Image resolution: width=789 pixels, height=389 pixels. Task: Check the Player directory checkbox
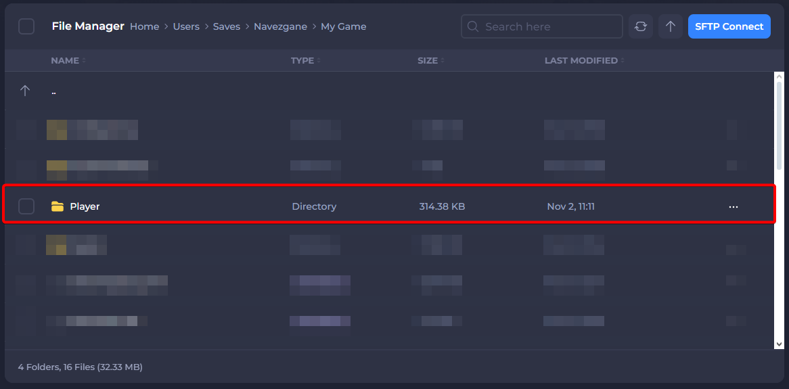click(26, 206)
